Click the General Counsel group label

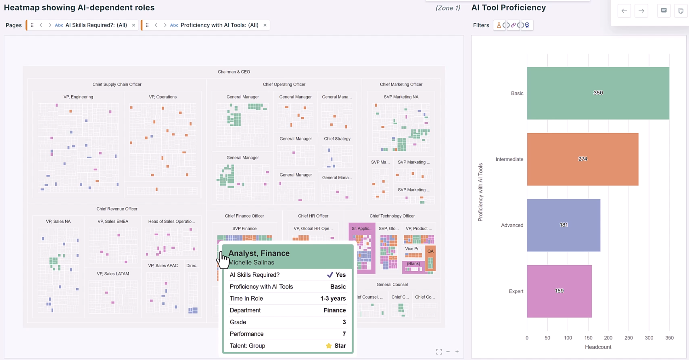pos(392,285)
